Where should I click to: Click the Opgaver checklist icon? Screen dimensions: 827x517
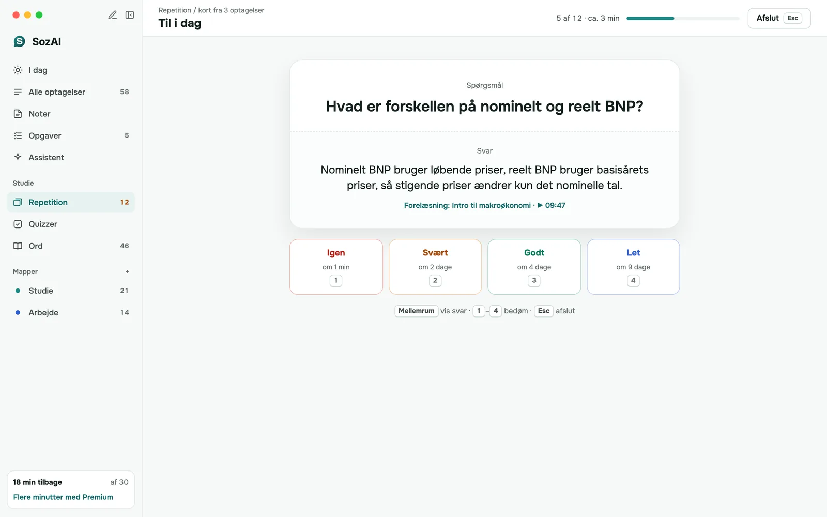point(18,135)
